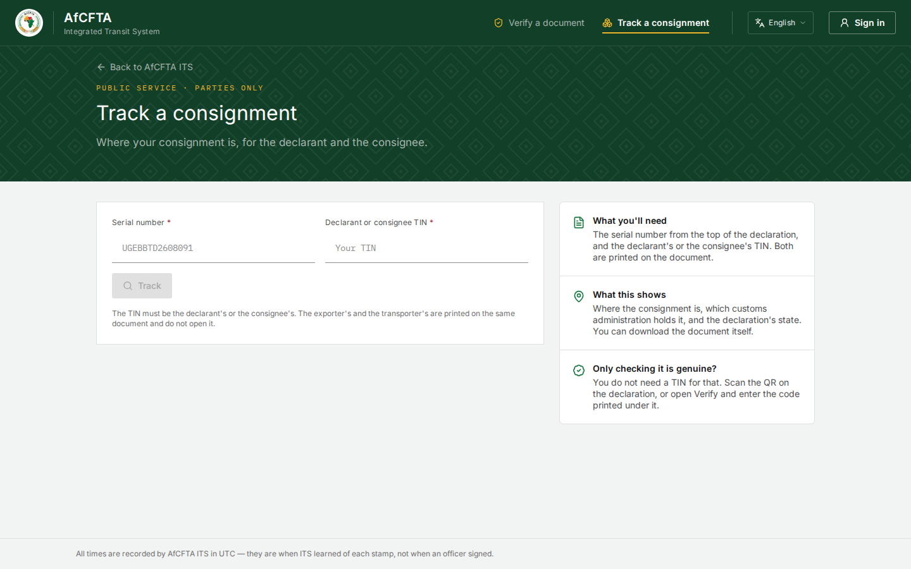Image resolution: width=911 pixels, height=569 pixels.
Task: Go back to AfCFTA ITS
Action: (x=145, y=67)
